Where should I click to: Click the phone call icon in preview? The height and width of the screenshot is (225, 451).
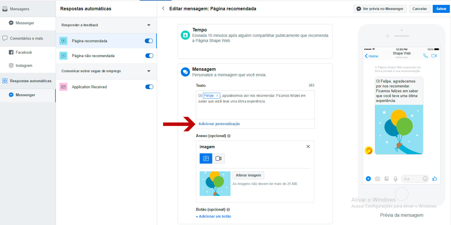(x=425, y=56)
